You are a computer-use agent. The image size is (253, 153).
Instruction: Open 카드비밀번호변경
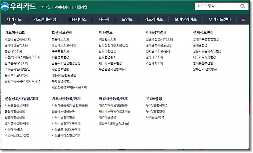click(63, 117)
